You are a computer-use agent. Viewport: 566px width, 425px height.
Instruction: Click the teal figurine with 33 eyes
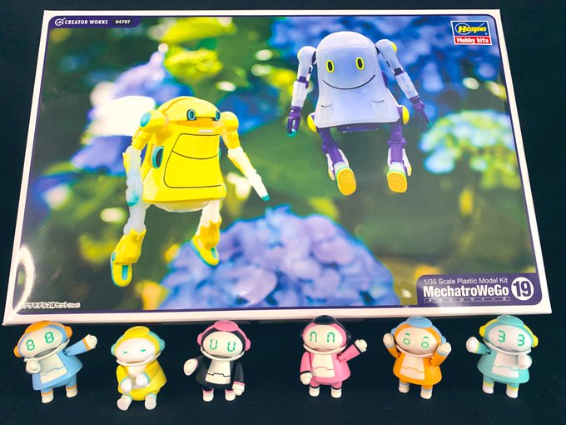point(504,356)
